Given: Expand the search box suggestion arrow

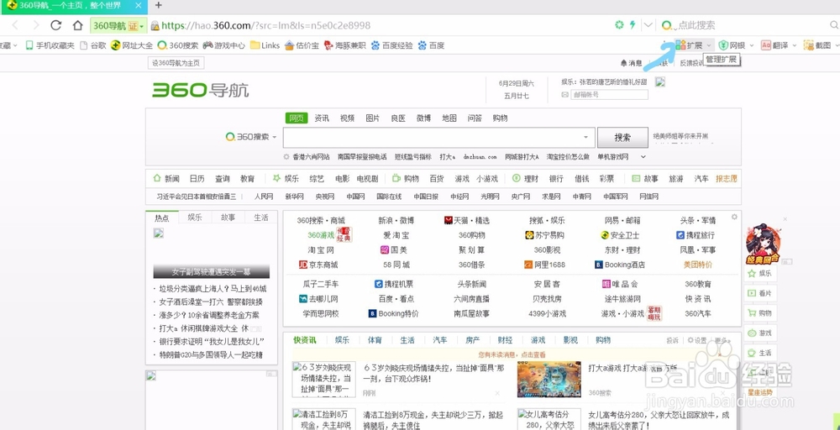Looking at the screenshot, I should pyautogui.click(x=585, y=137).
